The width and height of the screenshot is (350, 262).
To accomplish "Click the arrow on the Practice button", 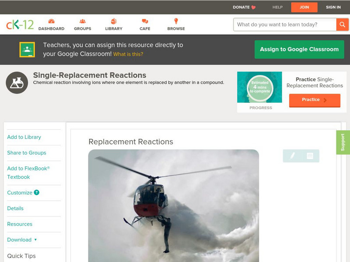I will coord(325,100).
